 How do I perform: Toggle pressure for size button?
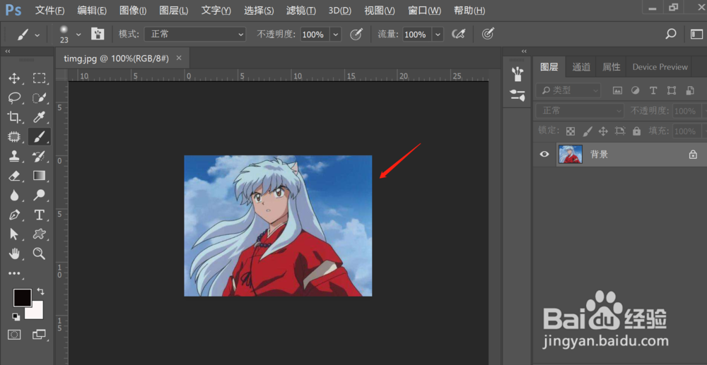[x=488, y=34]
